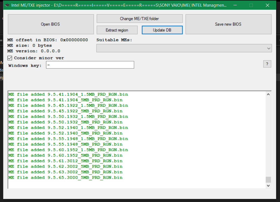Select log line 9.5.55.1948_1.5MB_PRD_RGN.bin
280x202 pixels.
click(68, 139)
